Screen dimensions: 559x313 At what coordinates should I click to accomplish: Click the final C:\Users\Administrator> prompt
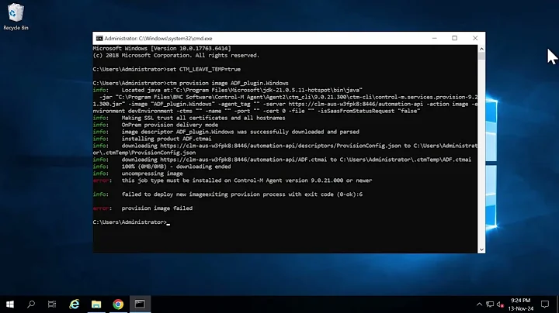point(130,222)
